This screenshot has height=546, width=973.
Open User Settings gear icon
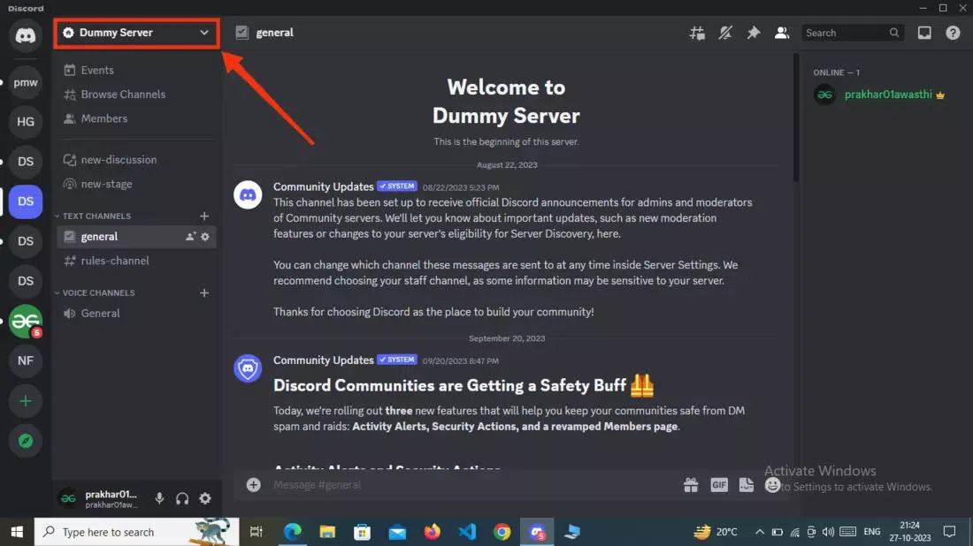205,498
